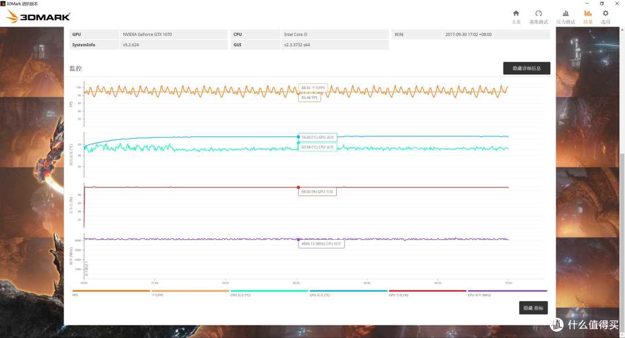Minimize the 3DMark window

coord(587,3)
